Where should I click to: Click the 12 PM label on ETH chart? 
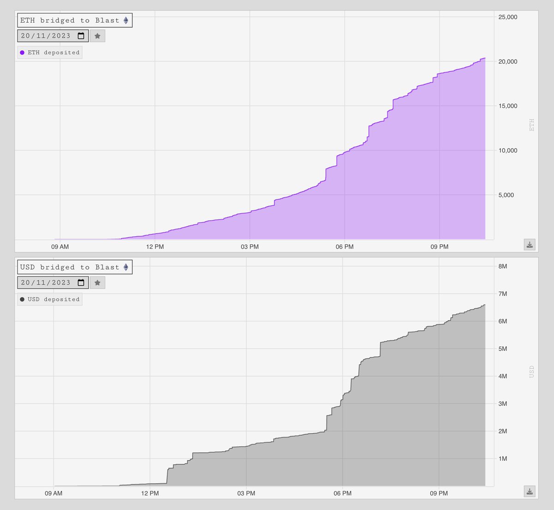coord(155,247)
